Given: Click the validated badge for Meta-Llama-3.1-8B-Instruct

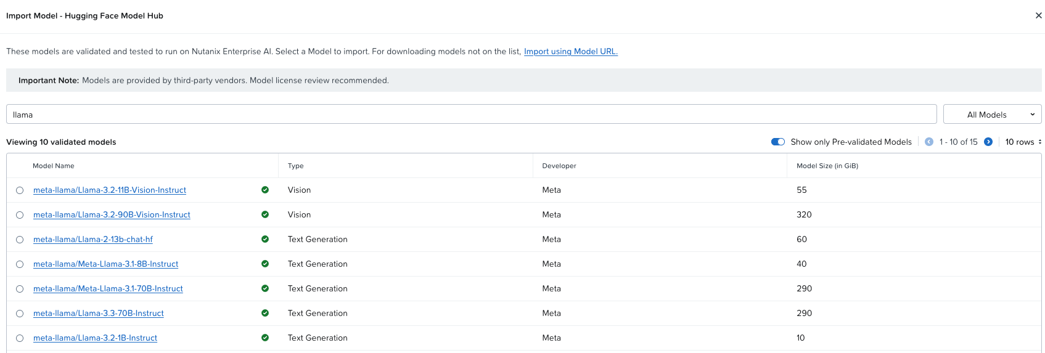Looking at the screenshot, I should pyautogui.click(x=265, y=264).
